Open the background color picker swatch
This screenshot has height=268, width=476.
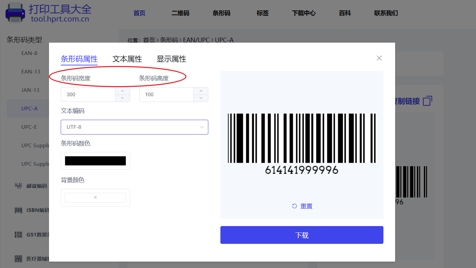click(x=95, y=198)
